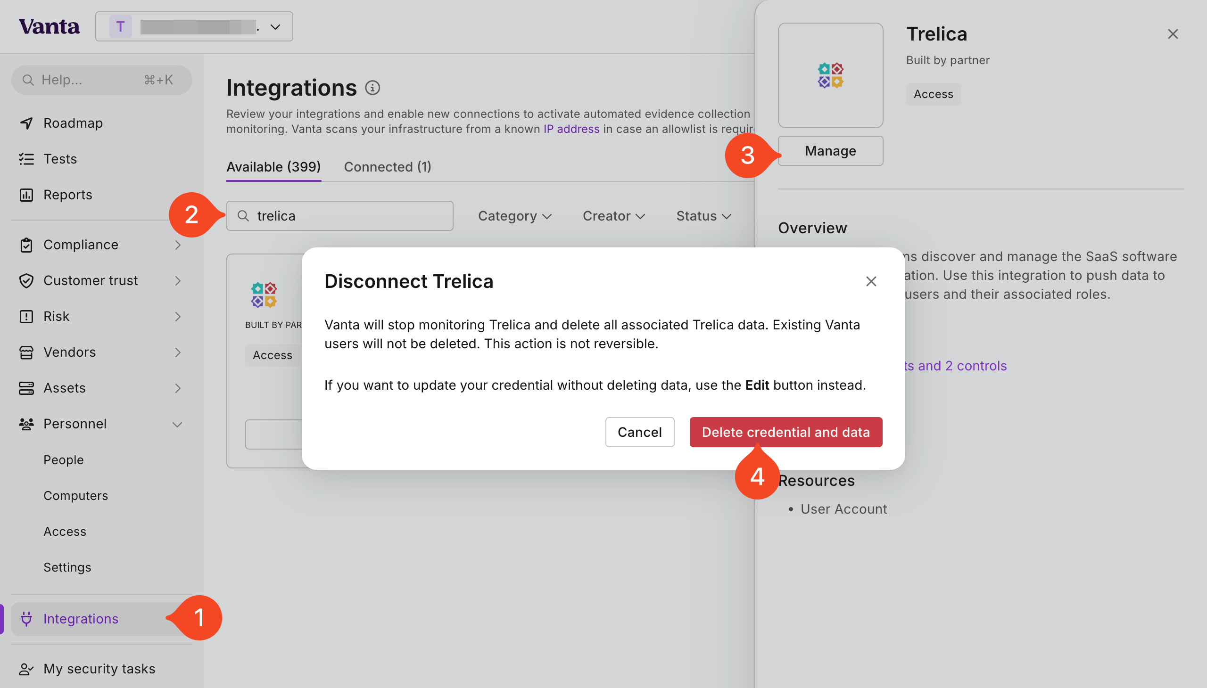Click the Compliance clipboard icon
This screenshot has height=688, width=1207.
click(26, 245)
